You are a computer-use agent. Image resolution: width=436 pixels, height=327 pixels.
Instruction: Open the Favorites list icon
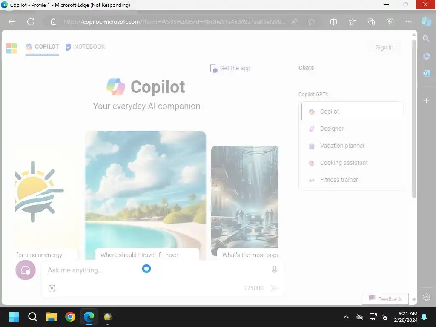point(352,22)
